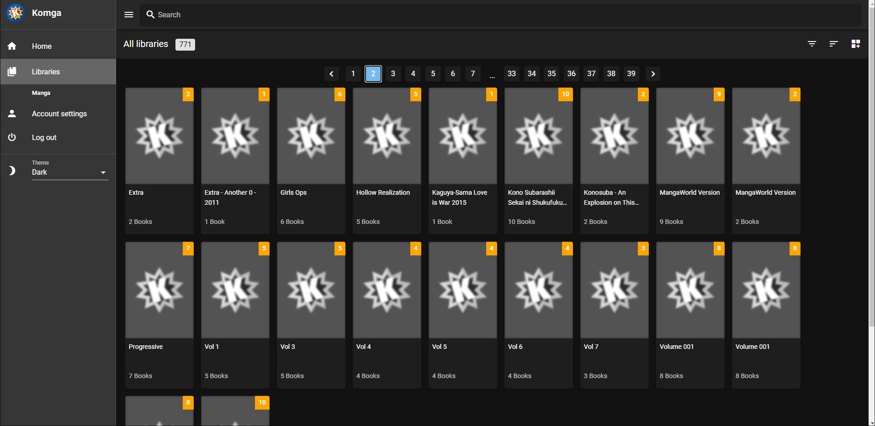Expand hidden pages with ellipsis button
This screenshot has height=426, width=875.
pos(492,73)
